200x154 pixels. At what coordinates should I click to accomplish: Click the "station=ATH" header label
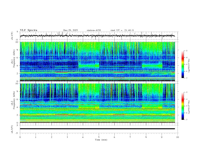tap(94, 30)
